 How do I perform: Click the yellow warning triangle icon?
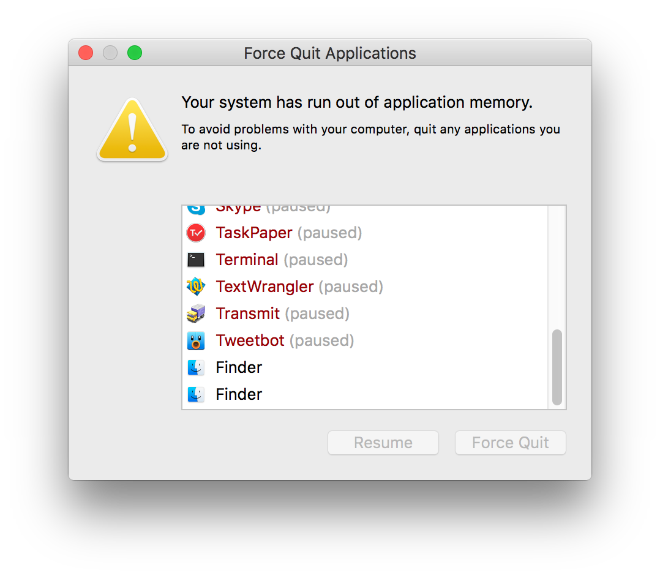pyautogui.click(x=132, y=130)
